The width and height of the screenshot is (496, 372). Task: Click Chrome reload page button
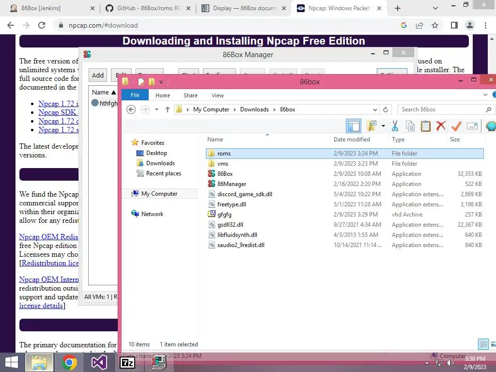point(42,25)
